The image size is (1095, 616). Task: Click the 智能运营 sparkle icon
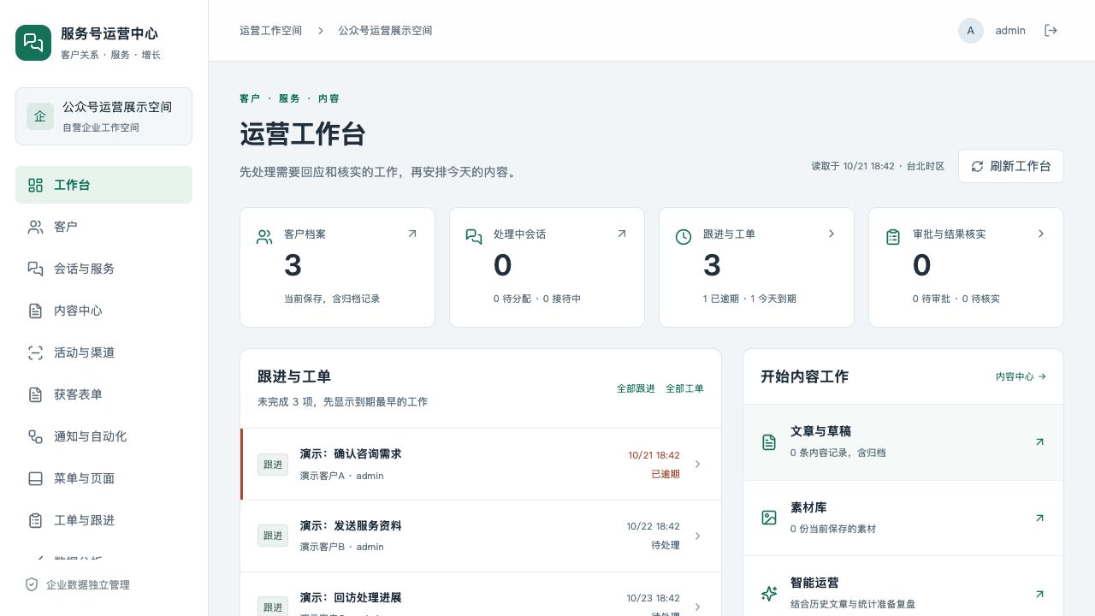tap(769, 594)
